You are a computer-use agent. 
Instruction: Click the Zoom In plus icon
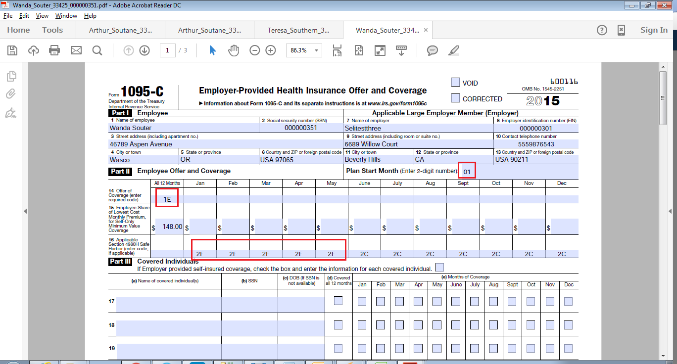(x=271, y=50)
